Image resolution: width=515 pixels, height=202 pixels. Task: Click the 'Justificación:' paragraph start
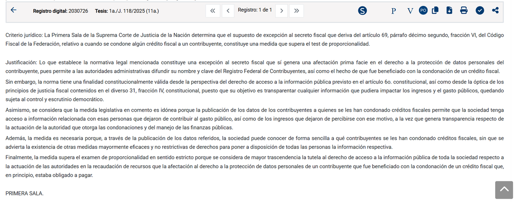(22, 62)
